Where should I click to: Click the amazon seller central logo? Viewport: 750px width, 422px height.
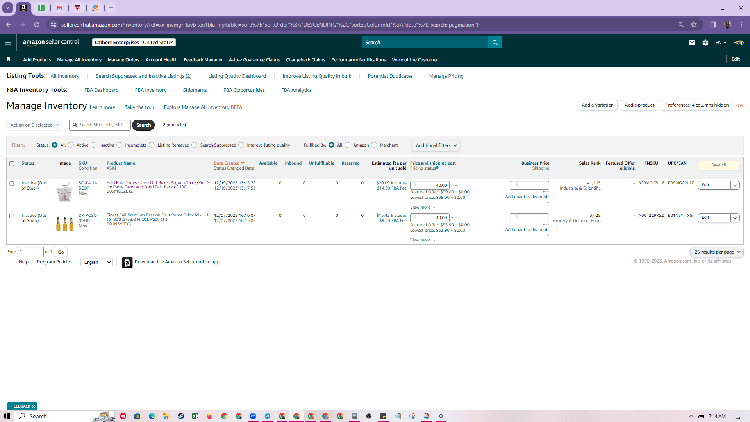(51, 42)
